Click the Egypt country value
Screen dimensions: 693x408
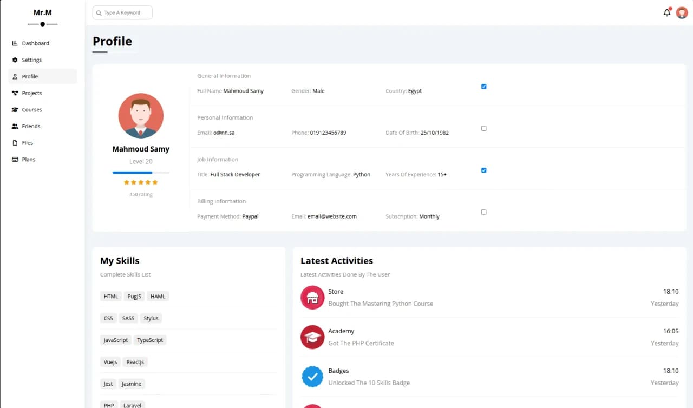pos(415,91)
